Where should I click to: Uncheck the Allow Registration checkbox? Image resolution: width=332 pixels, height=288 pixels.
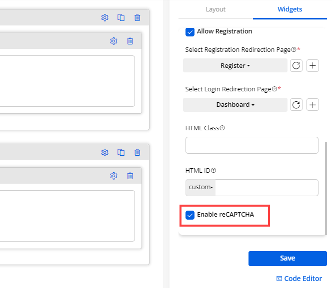[190, 32]
